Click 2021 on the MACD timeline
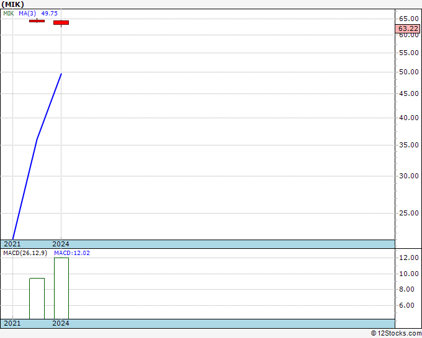This screenshot has width=422, height=338. [12, 324]
